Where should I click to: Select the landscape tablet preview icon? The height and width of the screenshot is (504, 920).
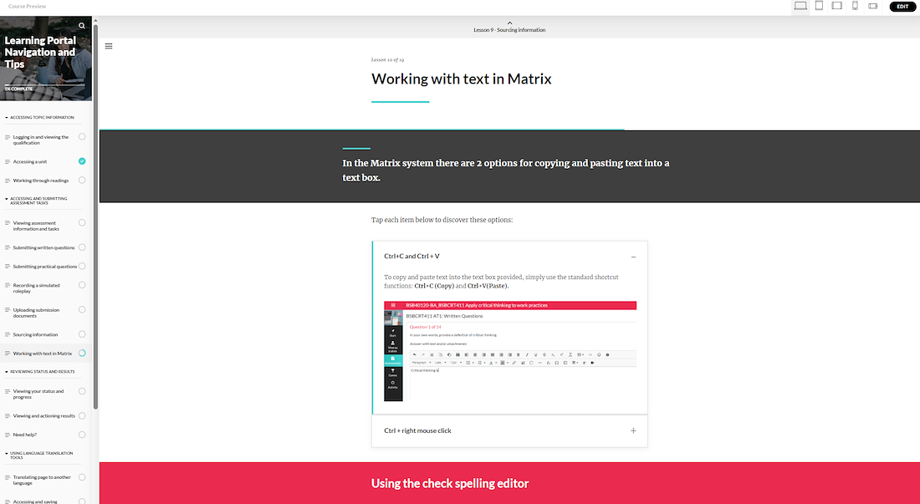point(837,6)
